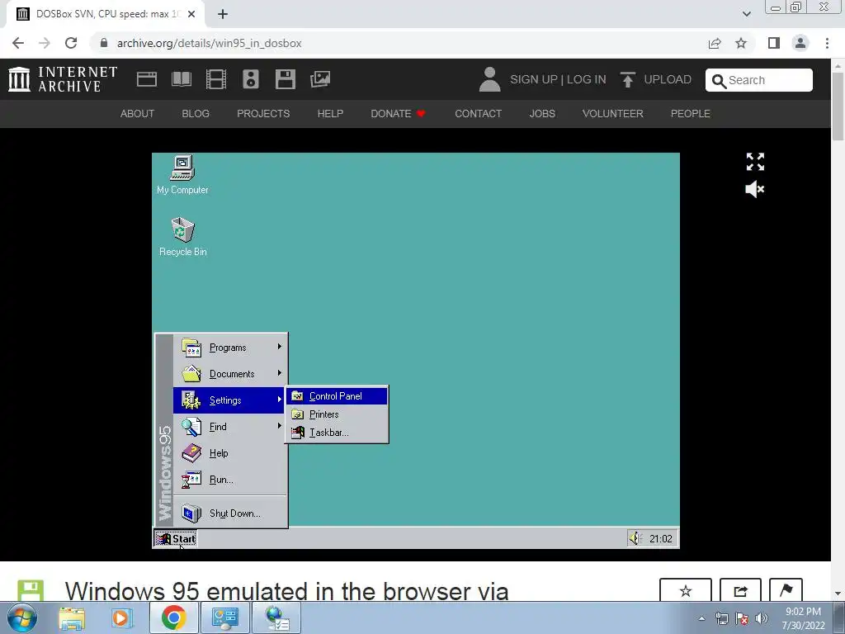Screen dimensions: 845x634
Task: Unmute the emulator sound icon
Action: click(x=755, y=189)
